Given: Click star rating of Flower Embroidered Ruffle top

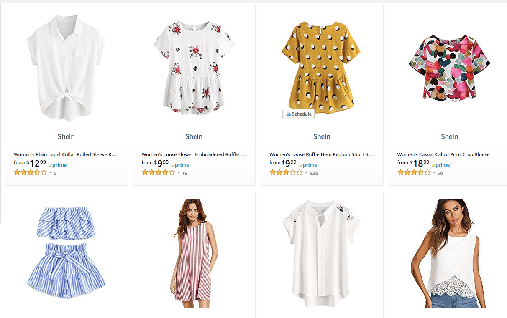Looking at the screenshot, I should (158, 173).
